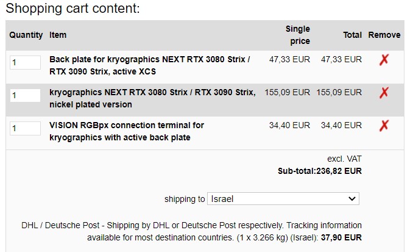Click the Total column header

(352, 35)
